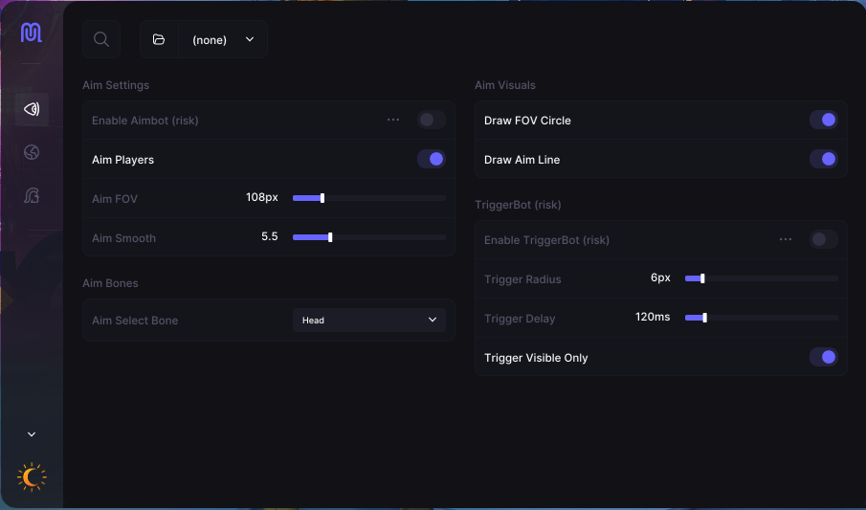Click the TriggerBot (risk) section heading
The width and height of the screenshot is (866, 510).
[518, 205]
